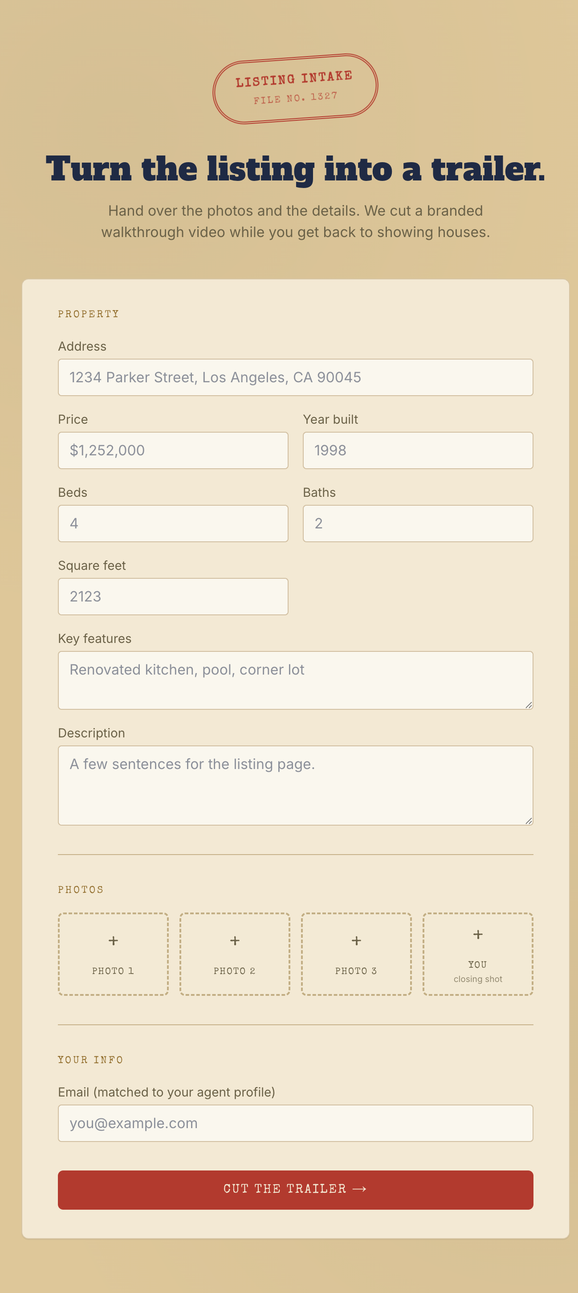
Task: Click into the Baths field
Action: (x=418, y=524)
